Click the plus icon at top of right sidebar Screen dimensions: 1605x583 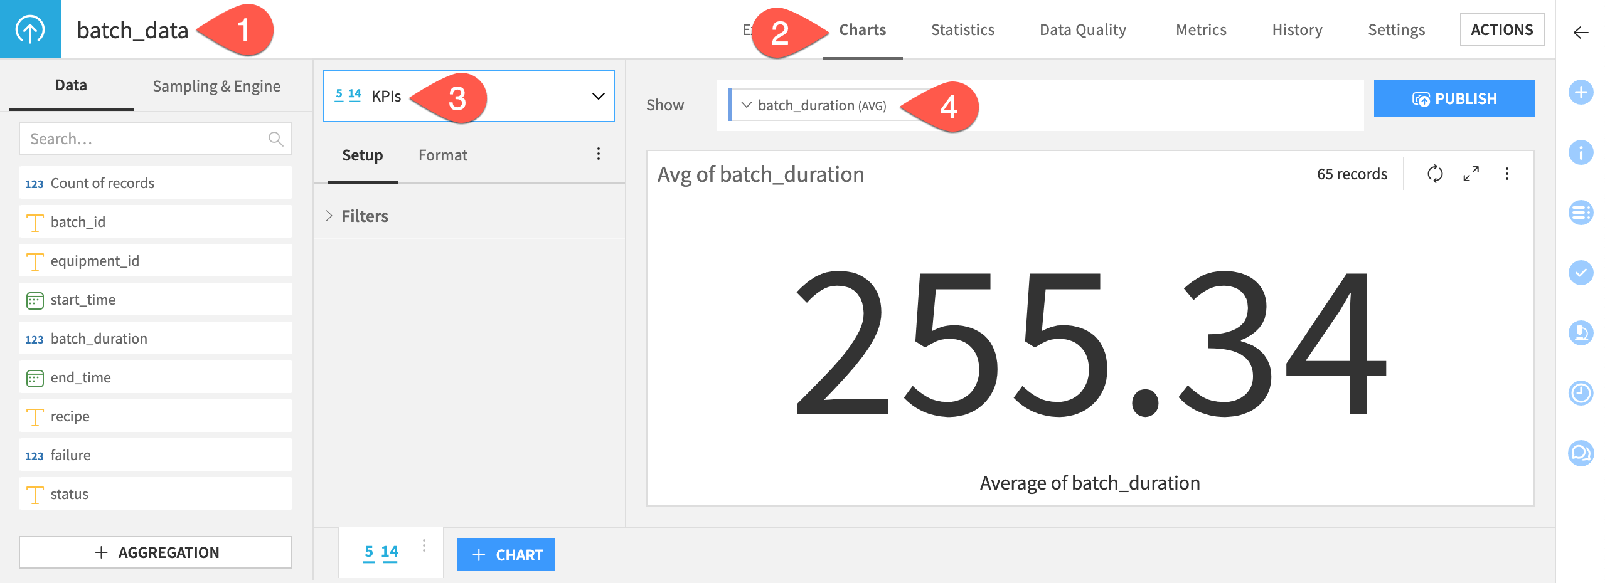tap(1581, 93)
